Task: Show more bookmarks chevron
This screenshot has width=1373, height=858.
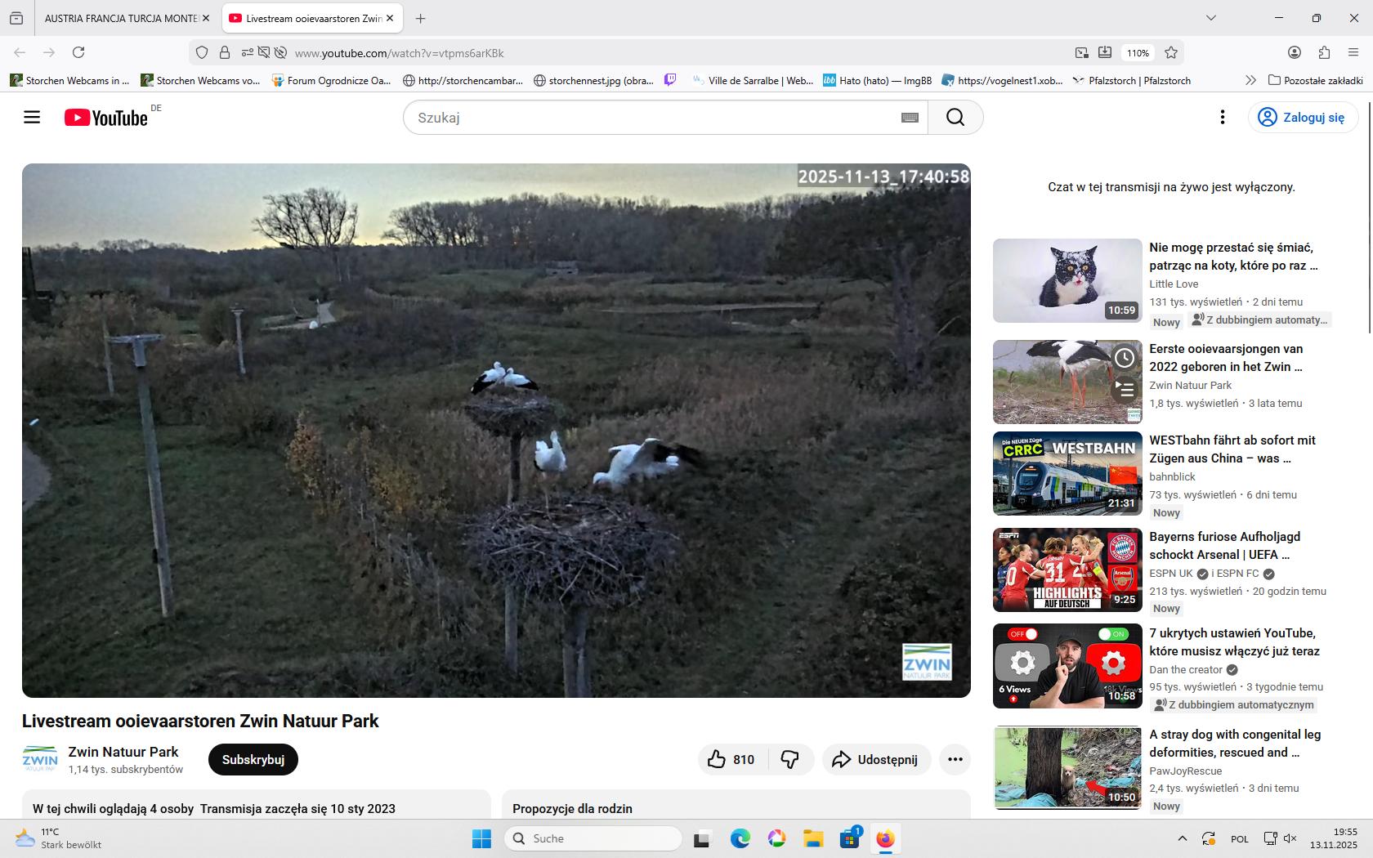Action: (1250, 80)
